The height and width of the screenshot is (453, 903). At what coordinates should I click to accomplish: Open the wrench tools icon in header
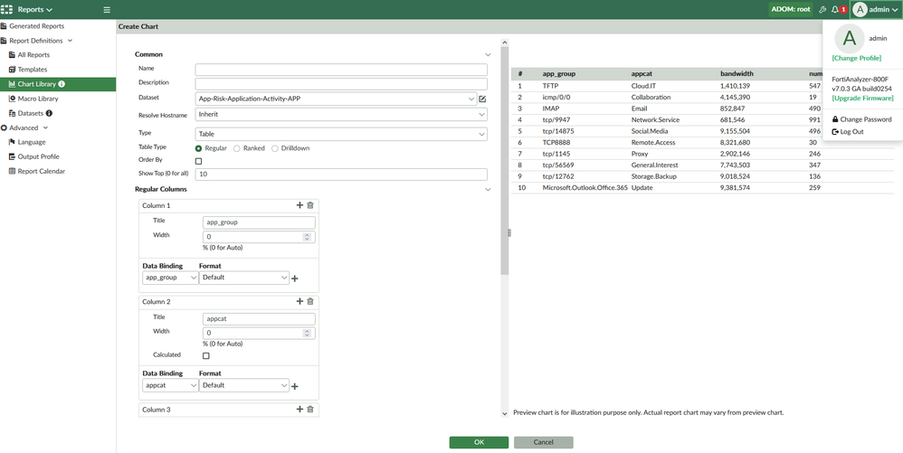(x=822, y=9)
